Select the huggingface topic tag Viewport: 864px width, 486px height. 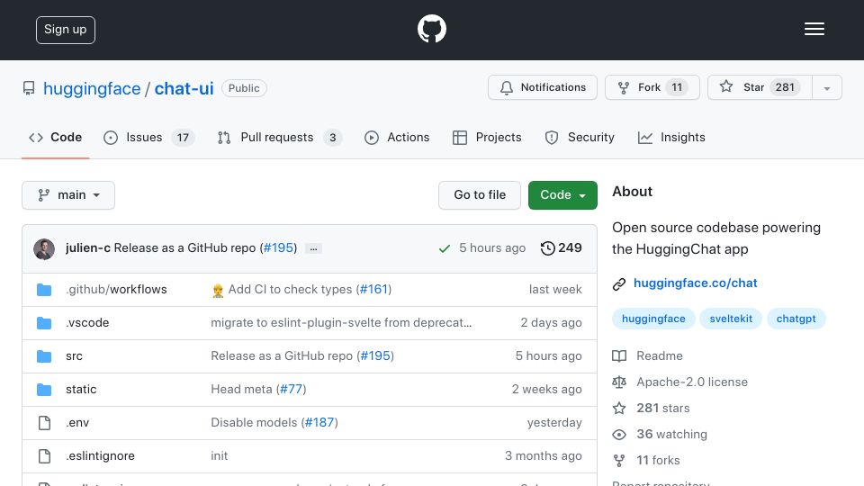[x=653, y=319]
